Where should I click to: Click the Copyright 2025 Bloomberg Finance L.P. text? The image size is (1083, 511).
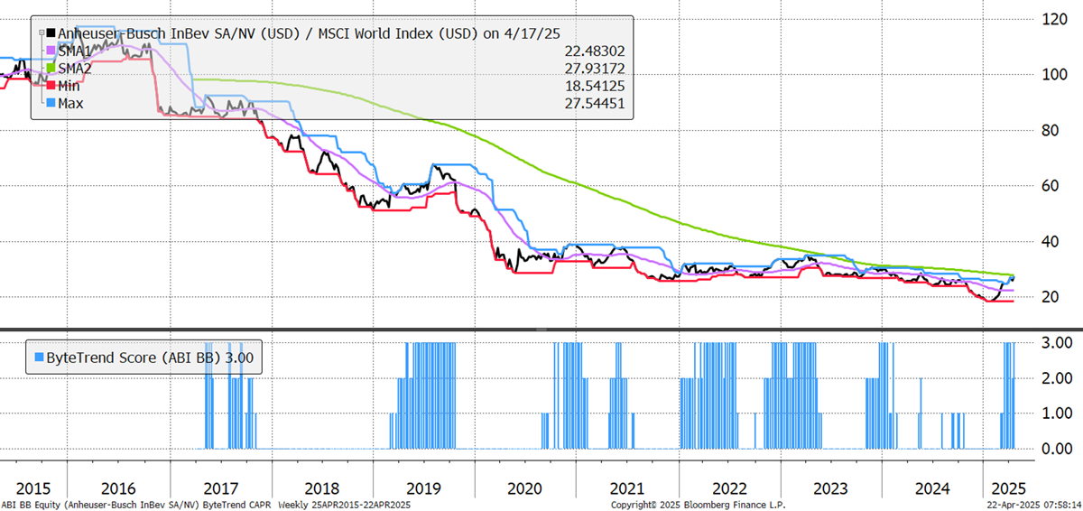[x=698, y=505]
